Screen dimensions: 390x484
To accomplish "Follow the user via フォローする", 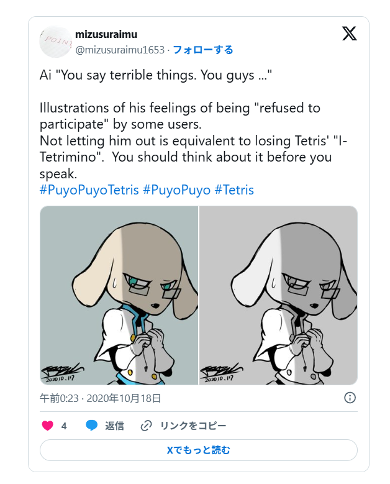I will pyautogui.click(x=202, y=50).
